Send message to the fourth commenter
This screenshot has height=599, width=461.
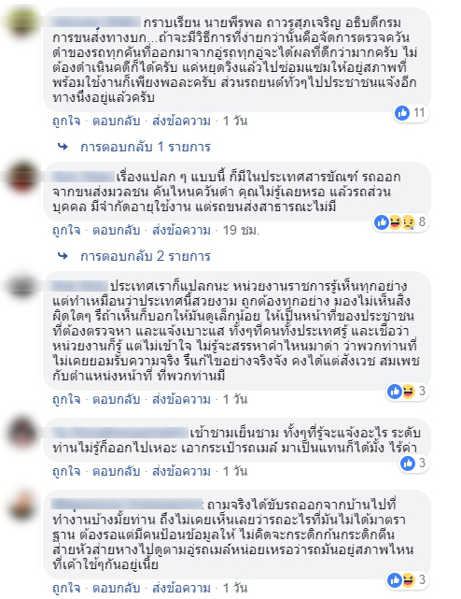point(181,471)
